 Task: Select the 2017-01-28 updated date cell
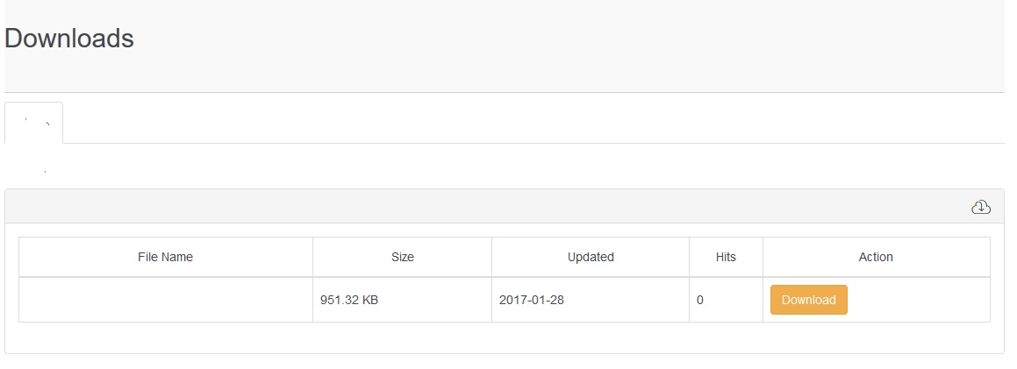pos(532,300)
